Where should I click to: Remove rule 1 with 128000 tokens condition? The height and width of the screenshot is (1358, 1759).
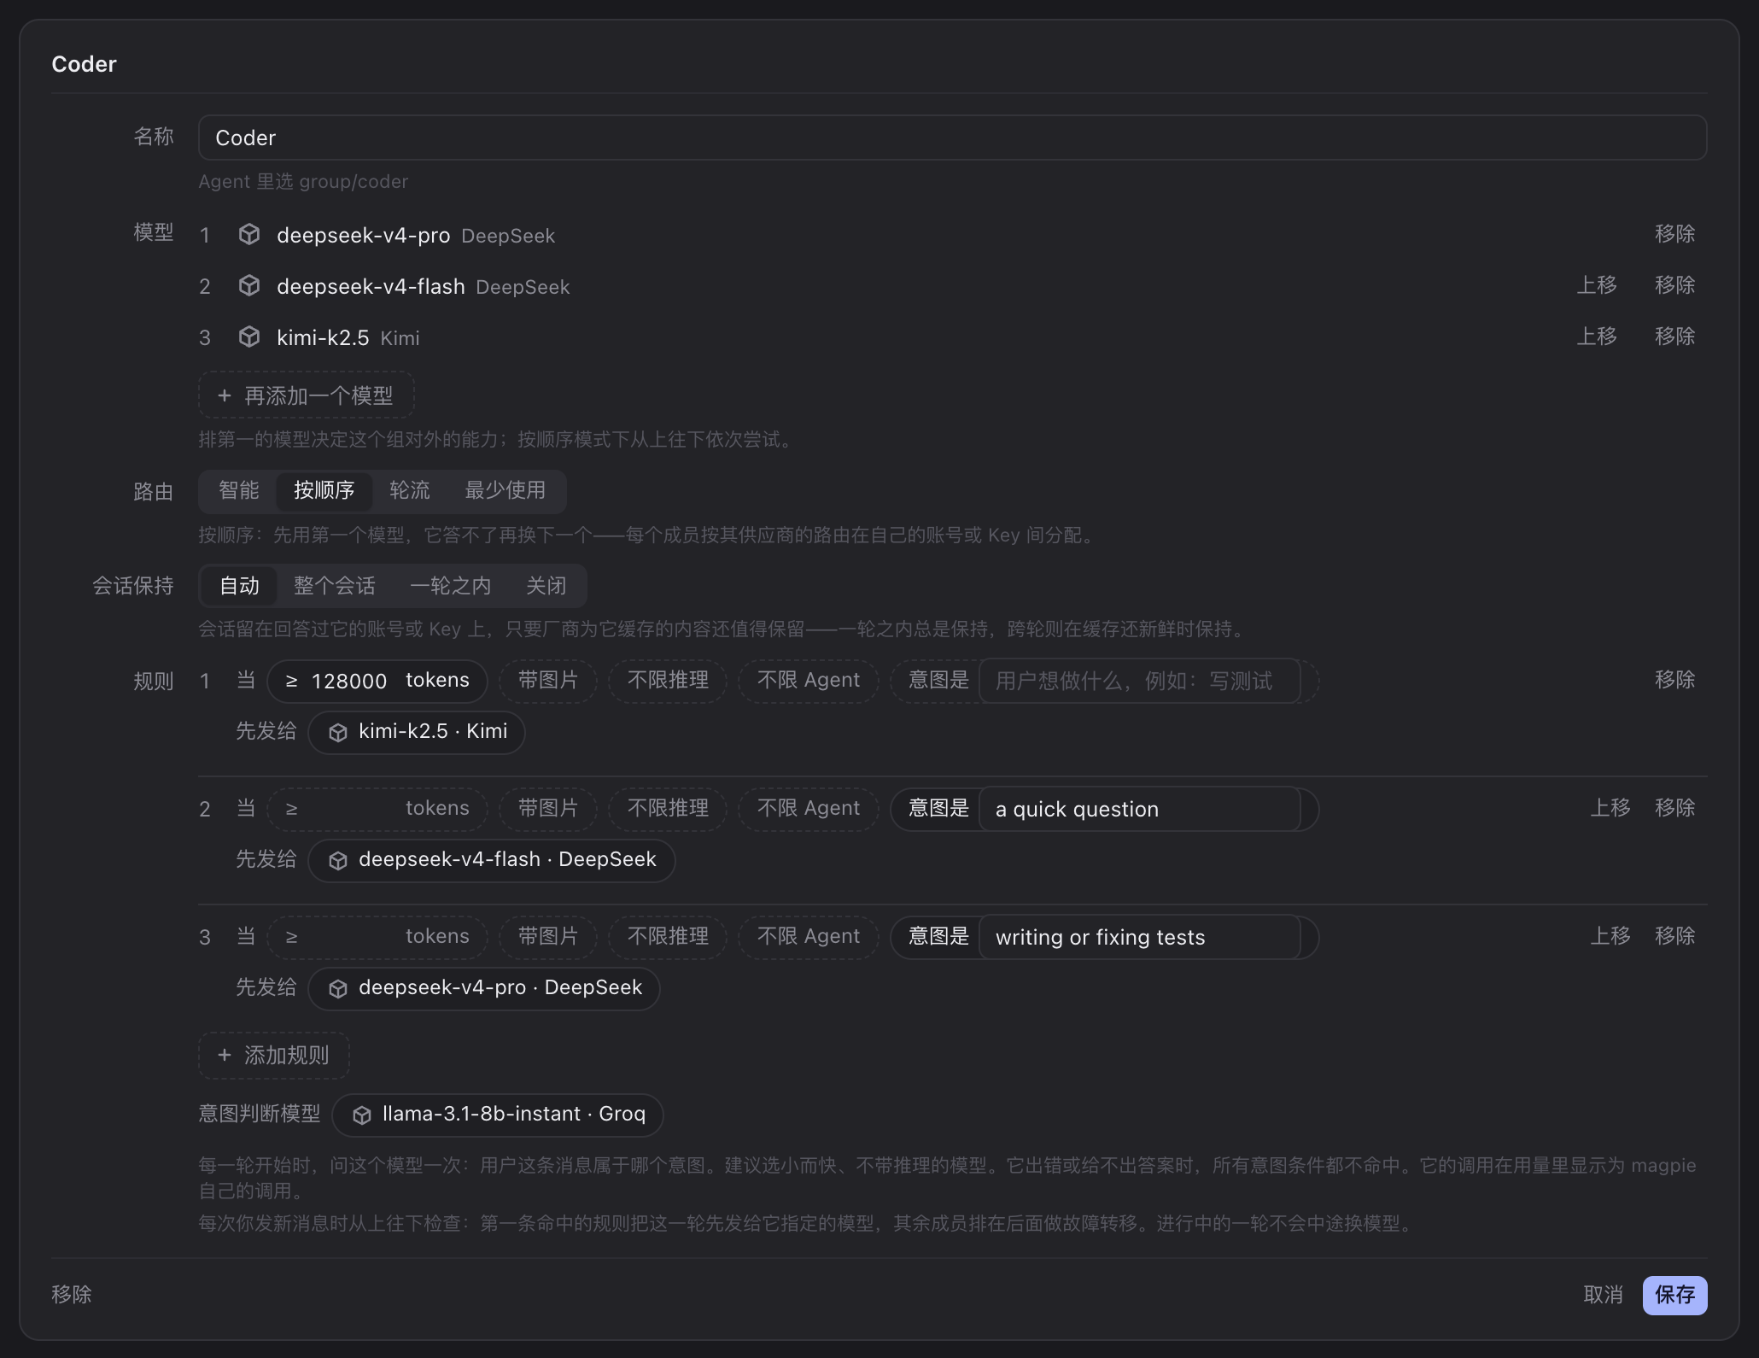coord(1674,680)
